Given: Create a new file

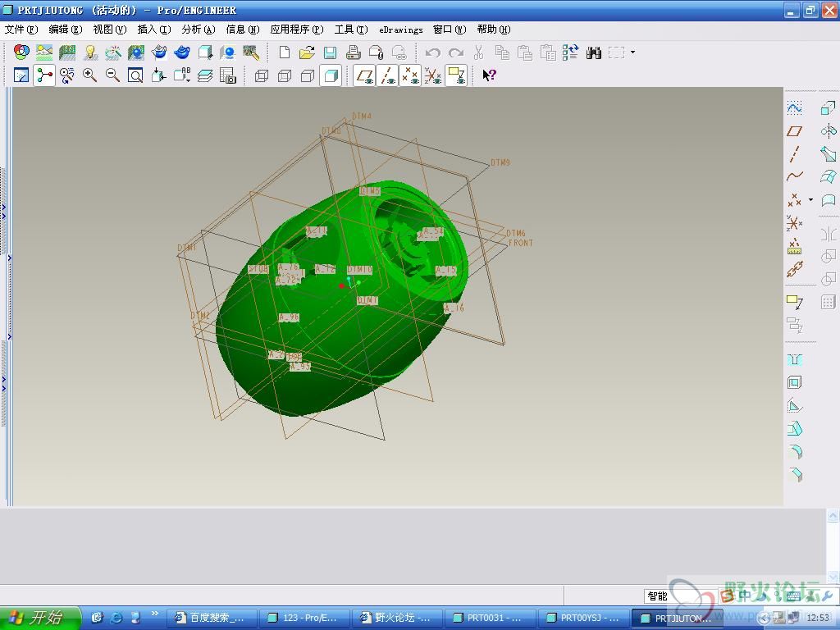Looking at the screenshot, I should [x=285, y=52].
